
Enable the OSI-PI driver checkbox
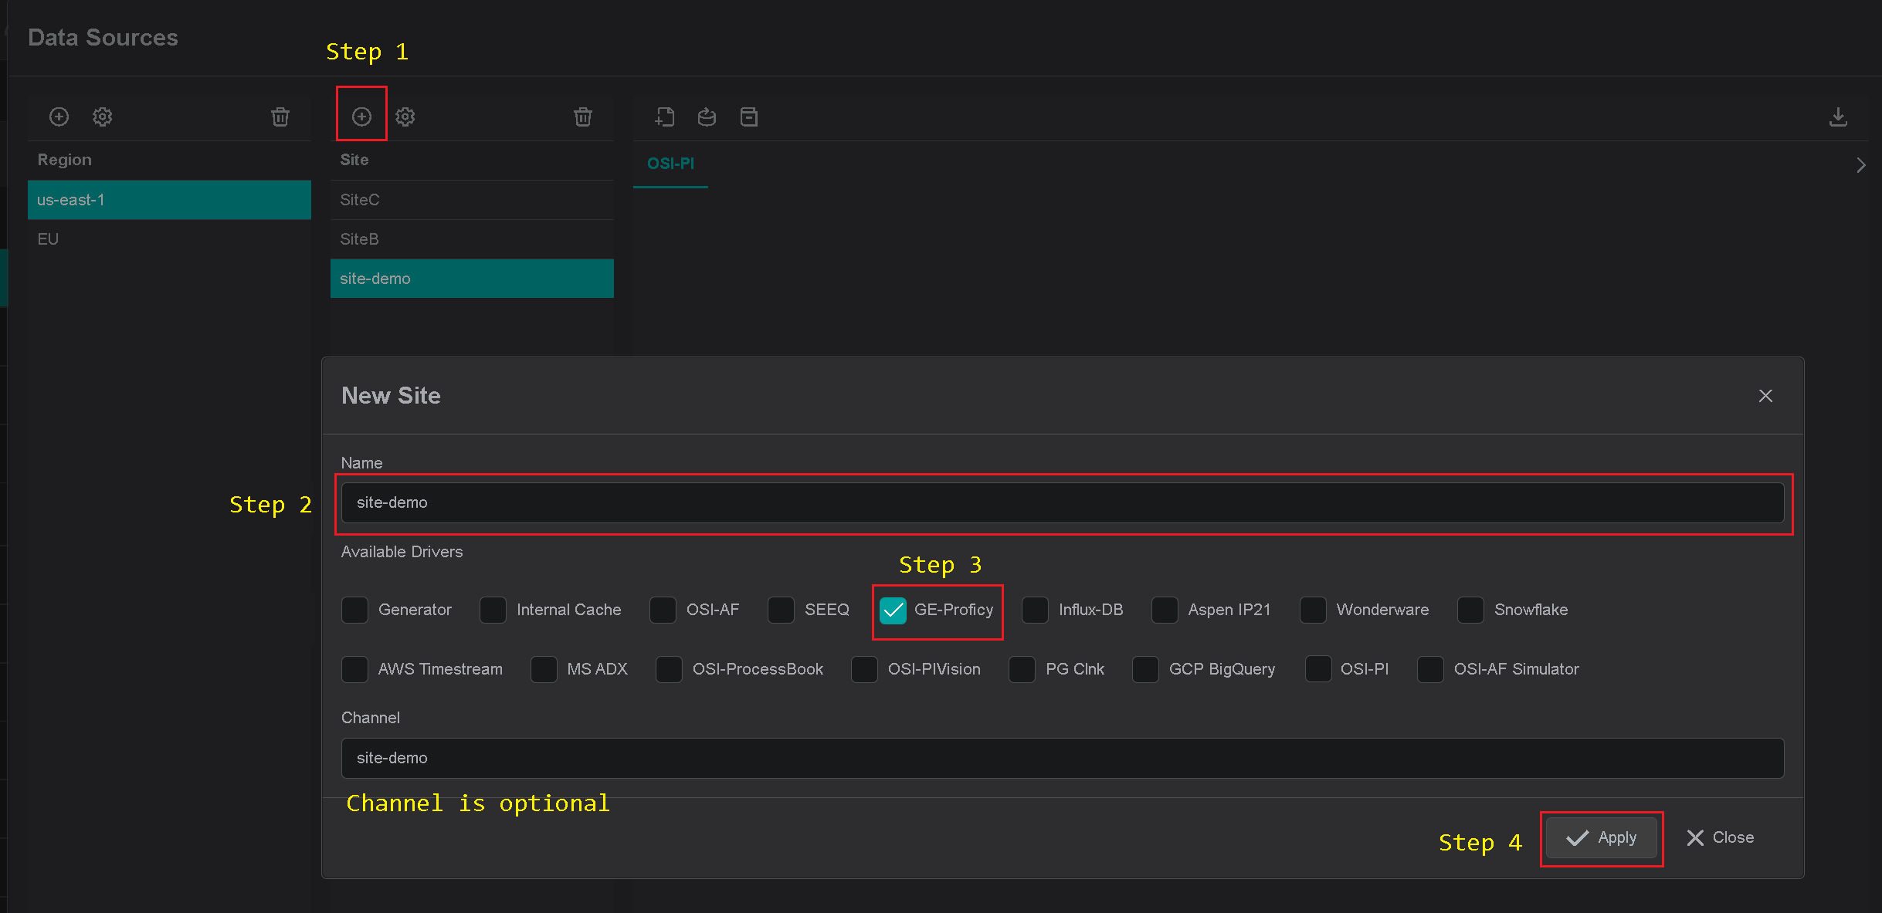point(1318,669)
